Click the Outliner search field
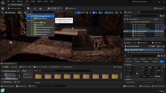166x93 pixels. 144,16
